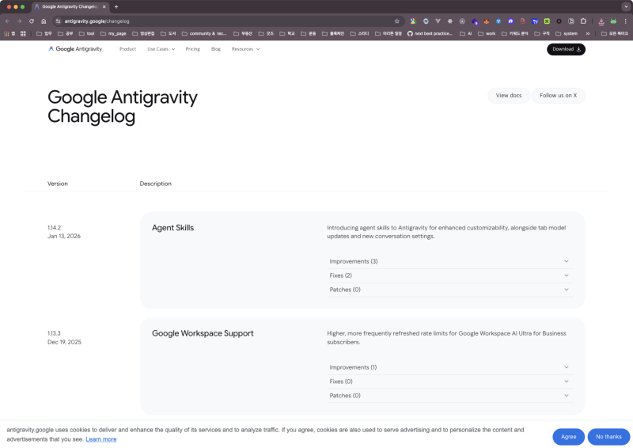
Task: Expand Patches (0) under Google Workspace Support
Action: point(449,396)
